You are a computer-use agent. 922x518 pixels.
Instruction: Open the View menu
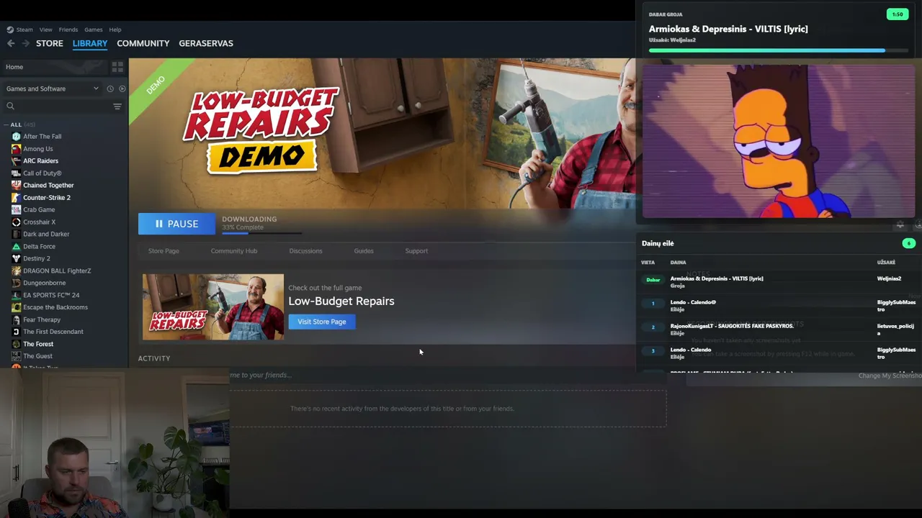click(46, 29)
